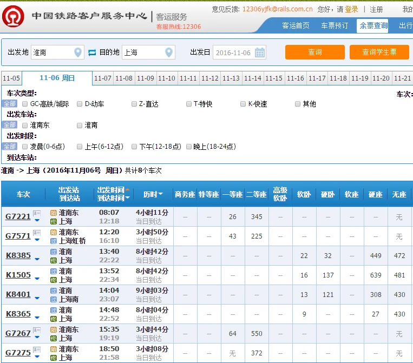
Task: Click ID card icon for G7275
Action: [x=37, y=349]
